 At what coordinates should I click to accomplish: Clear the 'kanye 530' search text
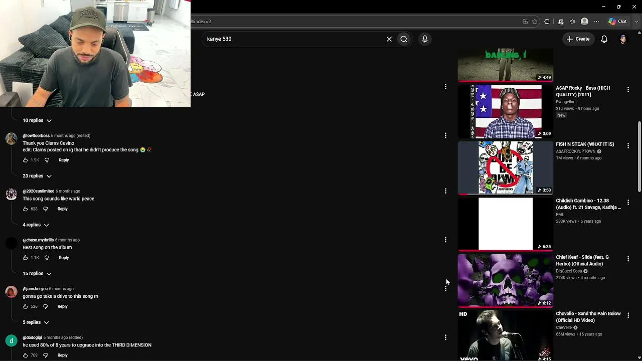[x=389, y=39]
